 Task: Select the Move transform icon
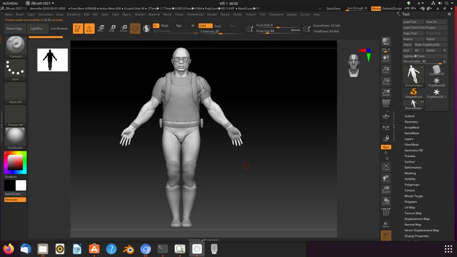(101, 29)
